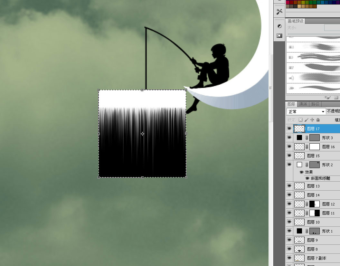
Task: Click mask link icon on 形状 1
Action: tap(307, 231)
